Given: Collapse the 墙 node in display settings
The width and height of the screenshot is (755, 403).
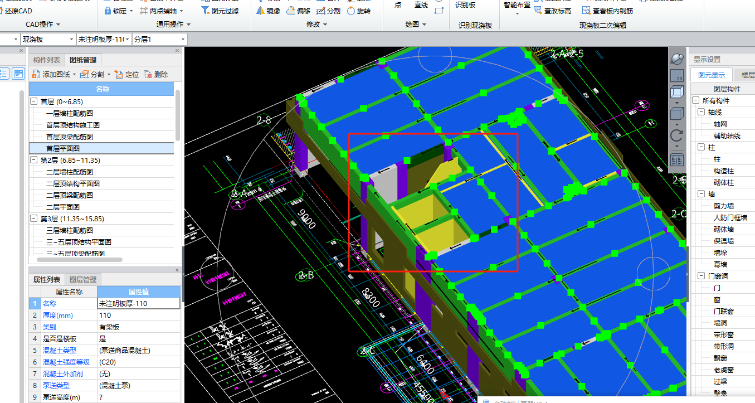Looking at the screenshot, I should pos(701,194).
